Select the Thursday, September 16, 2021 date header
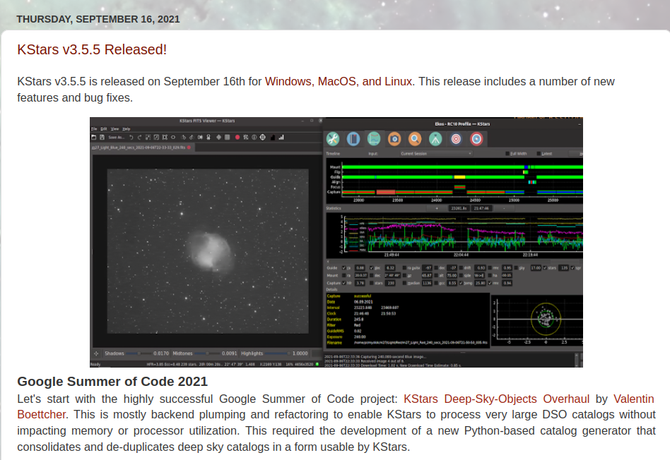This screenshot has height=460, width=670. click(x=98, y=19)
